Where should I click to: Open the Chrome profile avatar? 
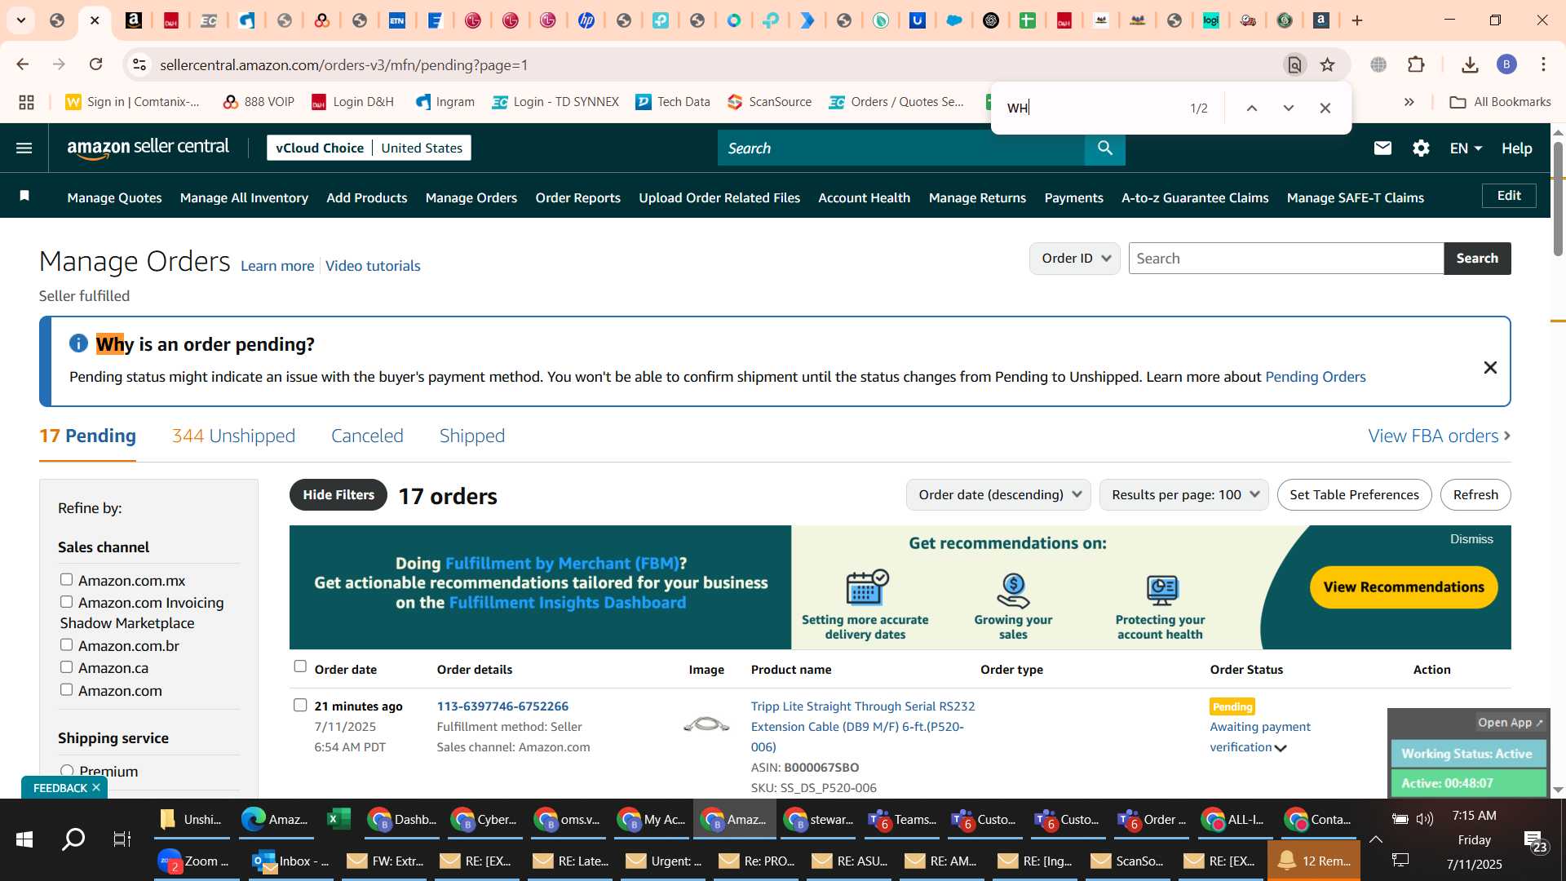(1506, 64)
